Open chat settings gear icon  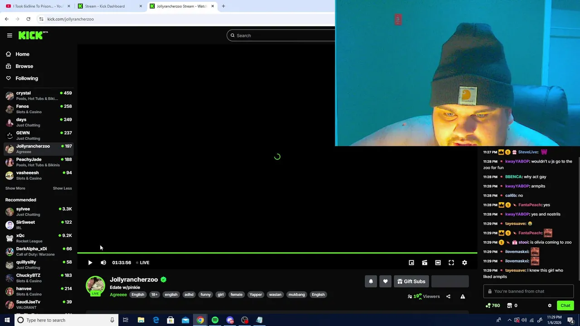[550, 306]
